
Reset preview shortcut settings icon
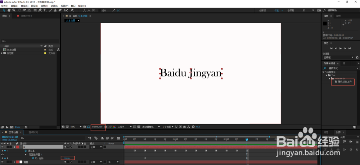click(357, 57)
